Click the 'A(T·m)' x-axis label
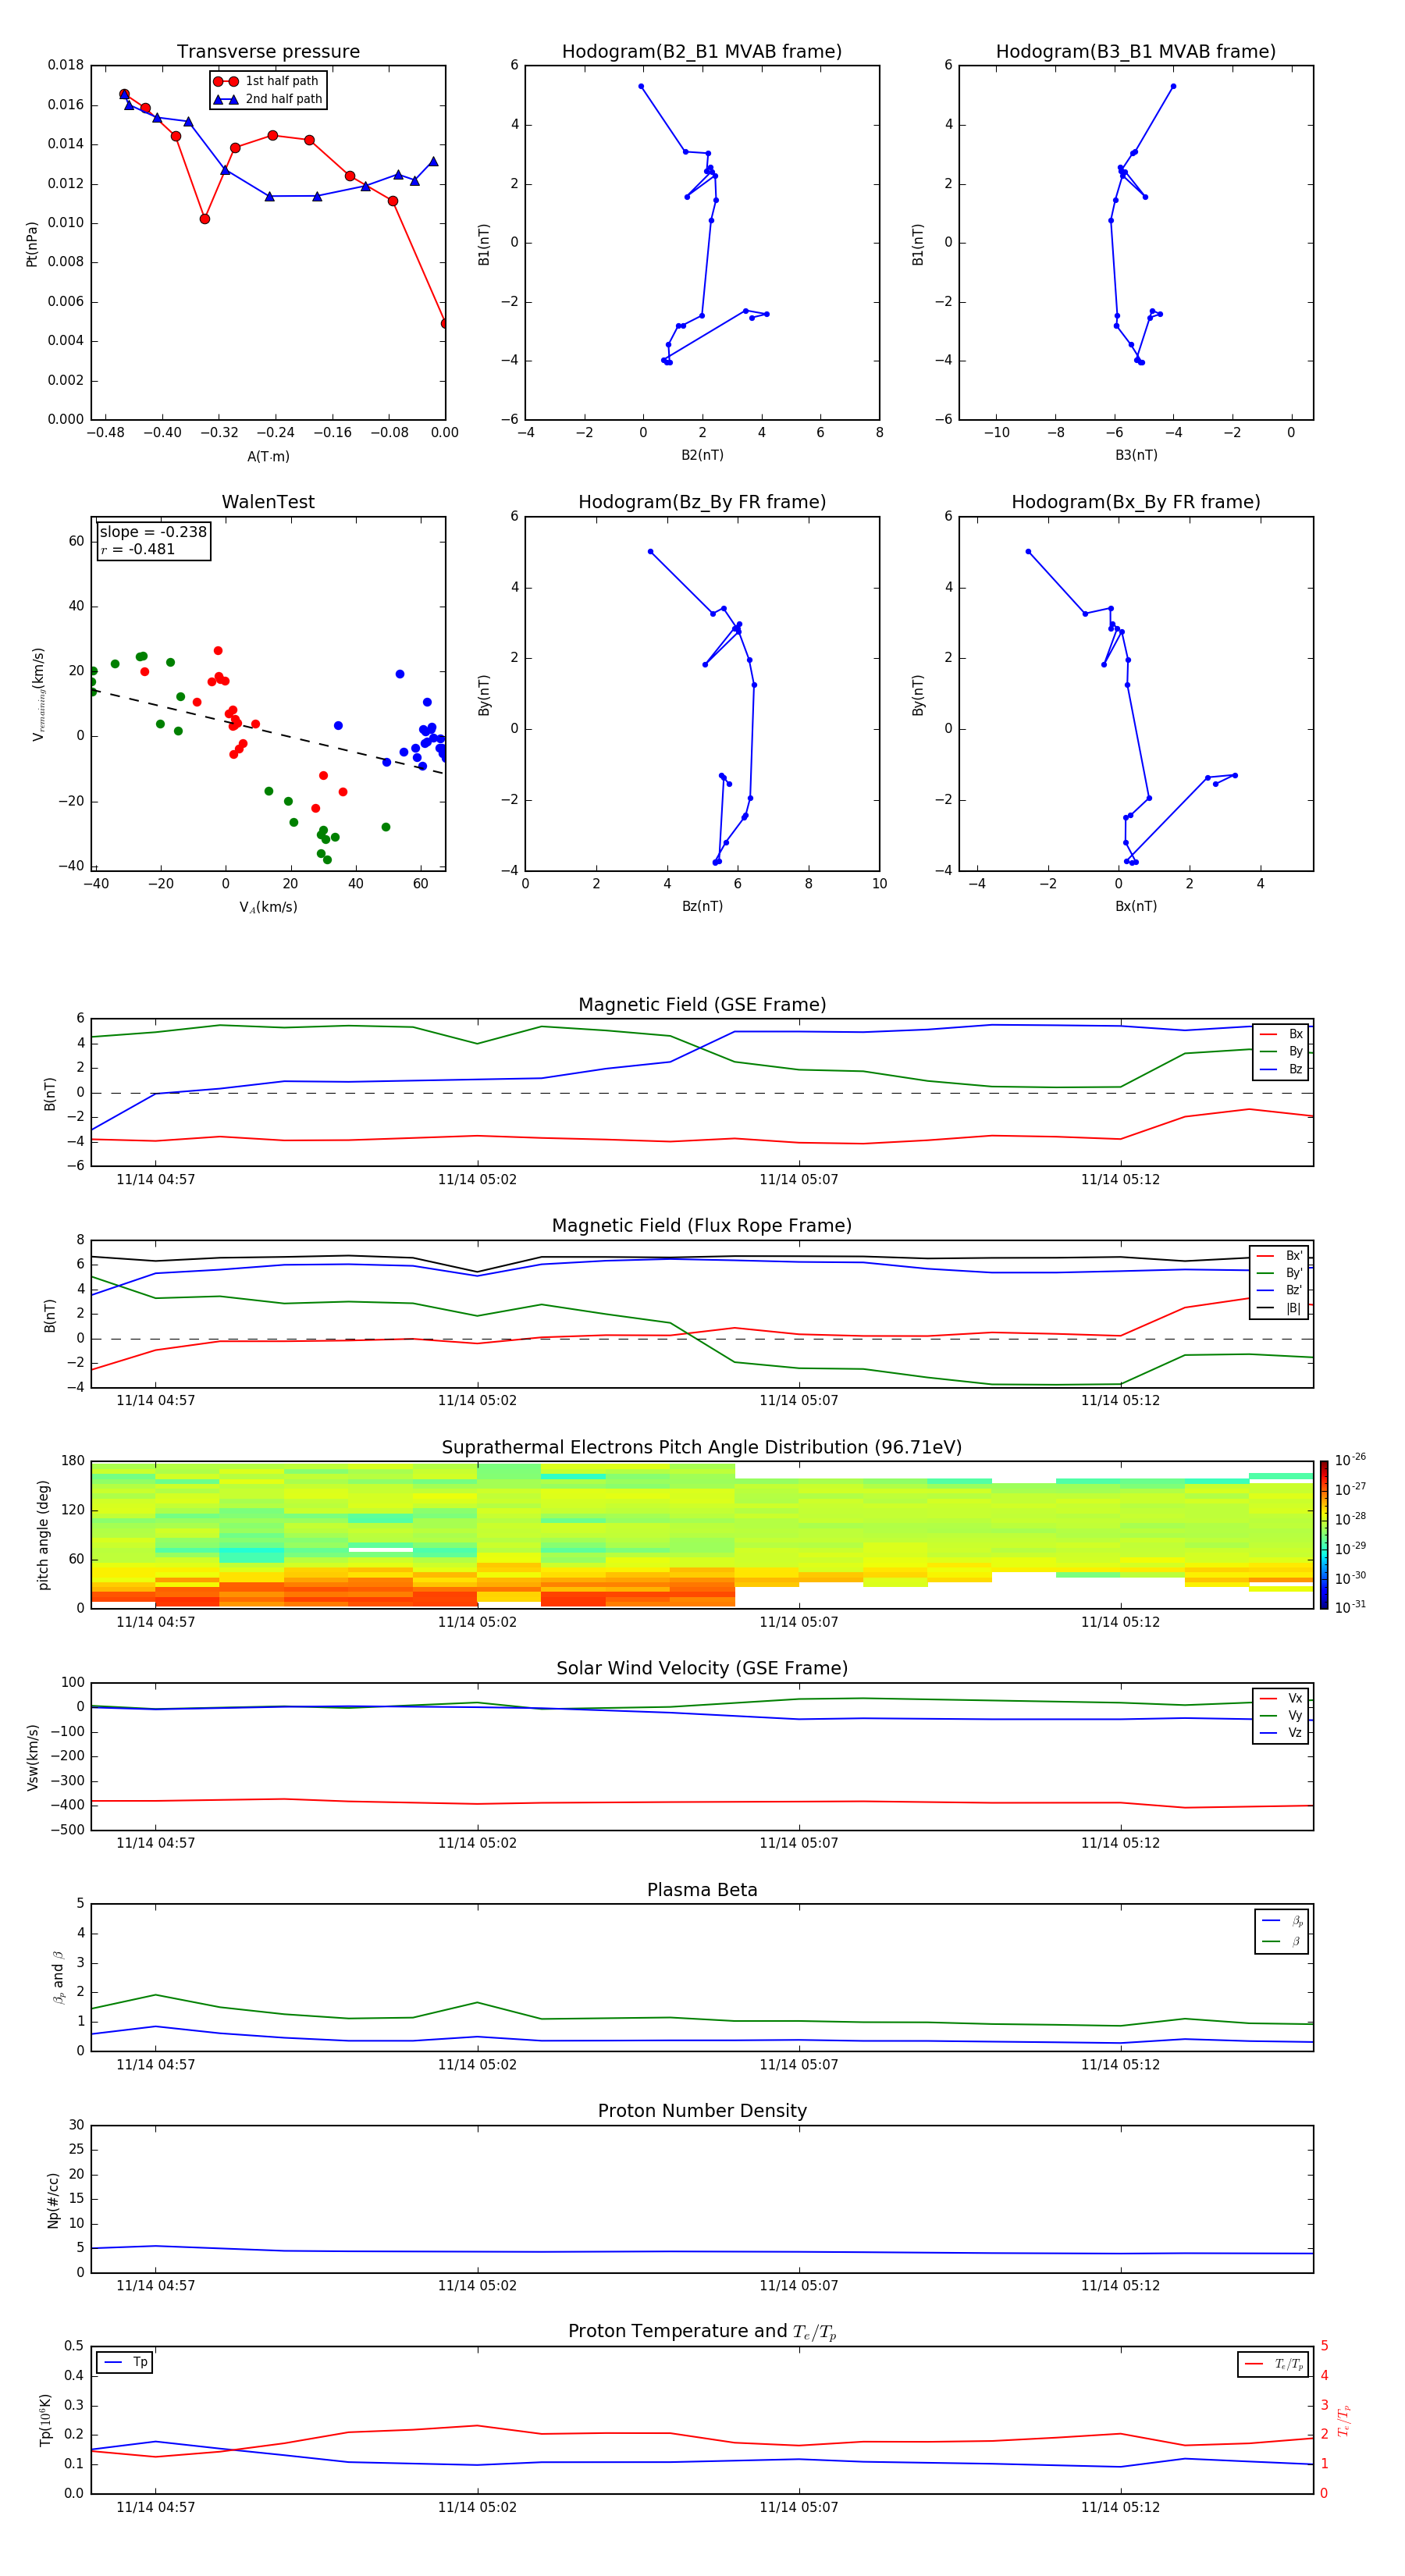 coord(268,456)
